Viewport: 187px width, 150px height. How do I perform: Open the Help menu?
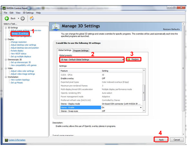tap(38, 13)
